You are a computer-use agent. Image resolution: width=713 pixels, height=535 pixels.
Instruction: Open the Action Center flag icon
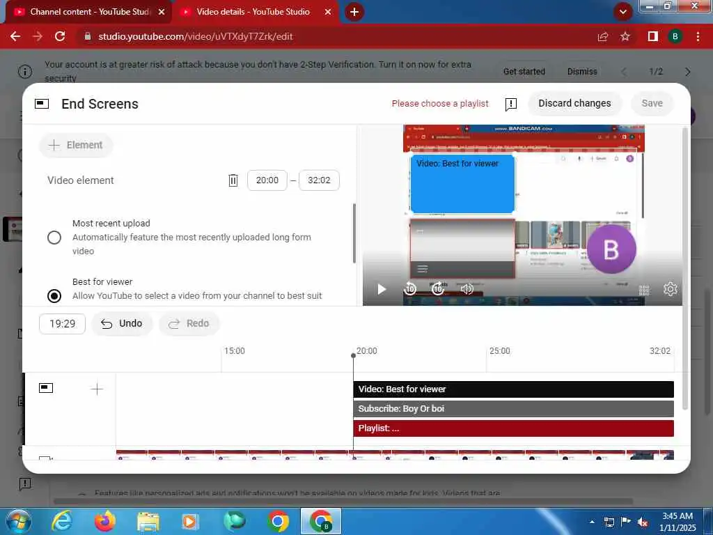(x=626, y=522)
